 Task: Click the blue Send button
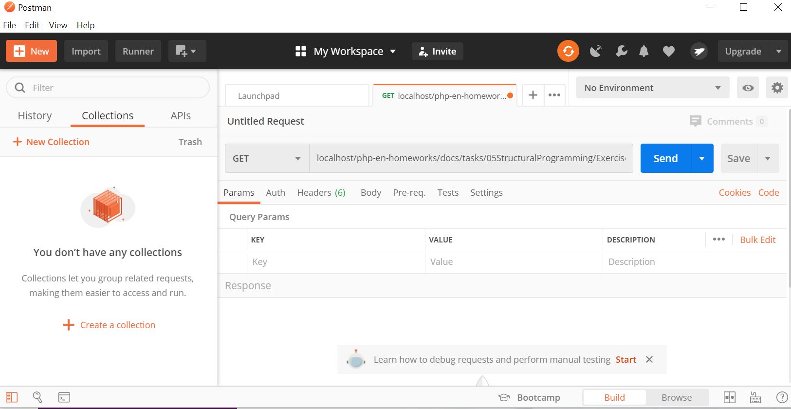[x=665, y=158]
